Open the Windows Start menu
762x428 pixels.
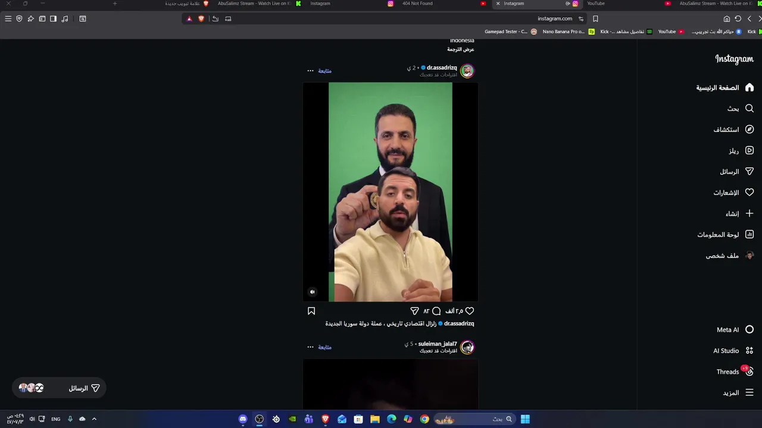coord(525,419)
